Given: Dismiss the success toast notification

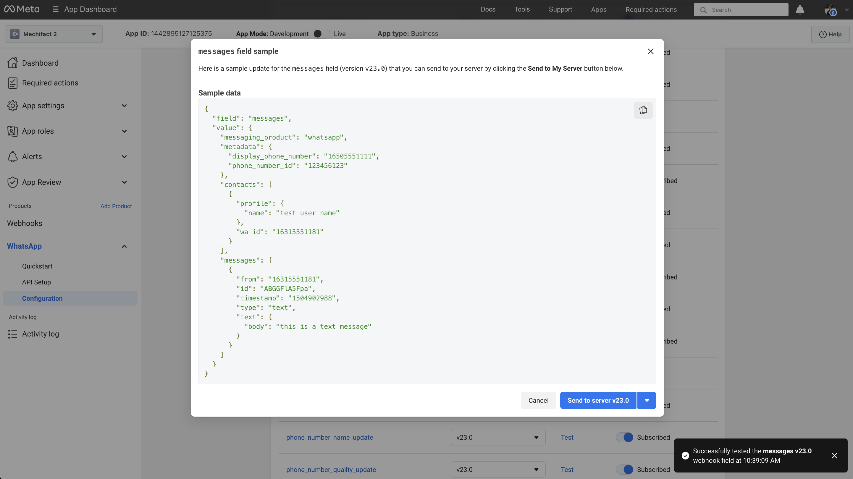Looking at the screenshot, I should tap(834, 456).
